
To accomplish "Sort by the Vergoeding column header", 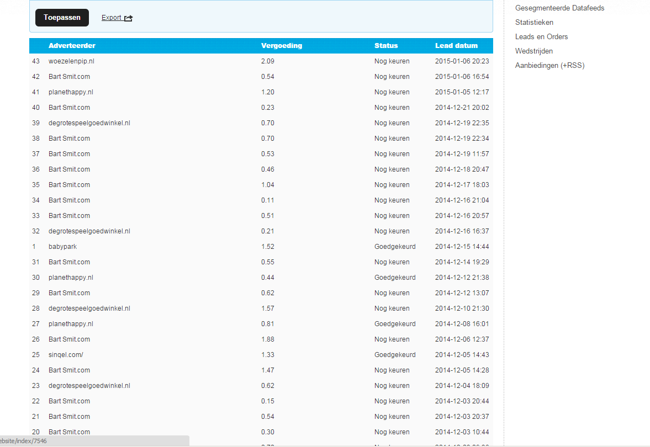I will [x=282, y=46].
